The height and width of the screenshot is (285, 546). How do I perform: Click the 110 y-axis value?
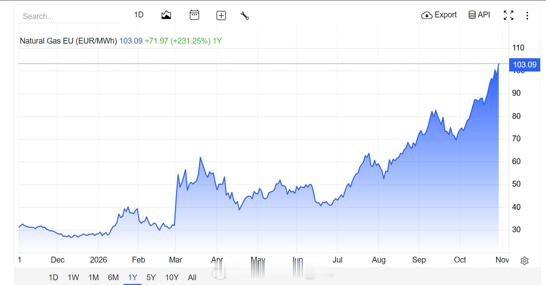pos(518,48)
